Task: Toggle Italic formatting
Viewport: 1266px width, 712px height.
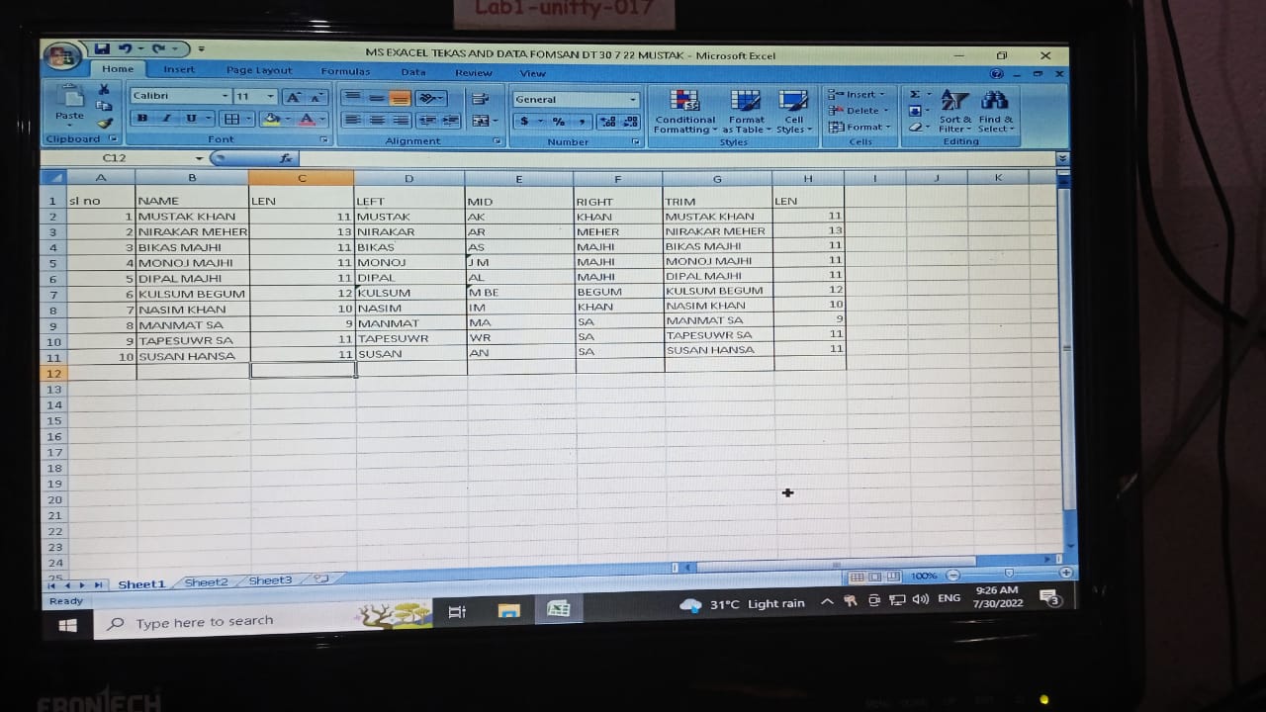Action: 166,119
